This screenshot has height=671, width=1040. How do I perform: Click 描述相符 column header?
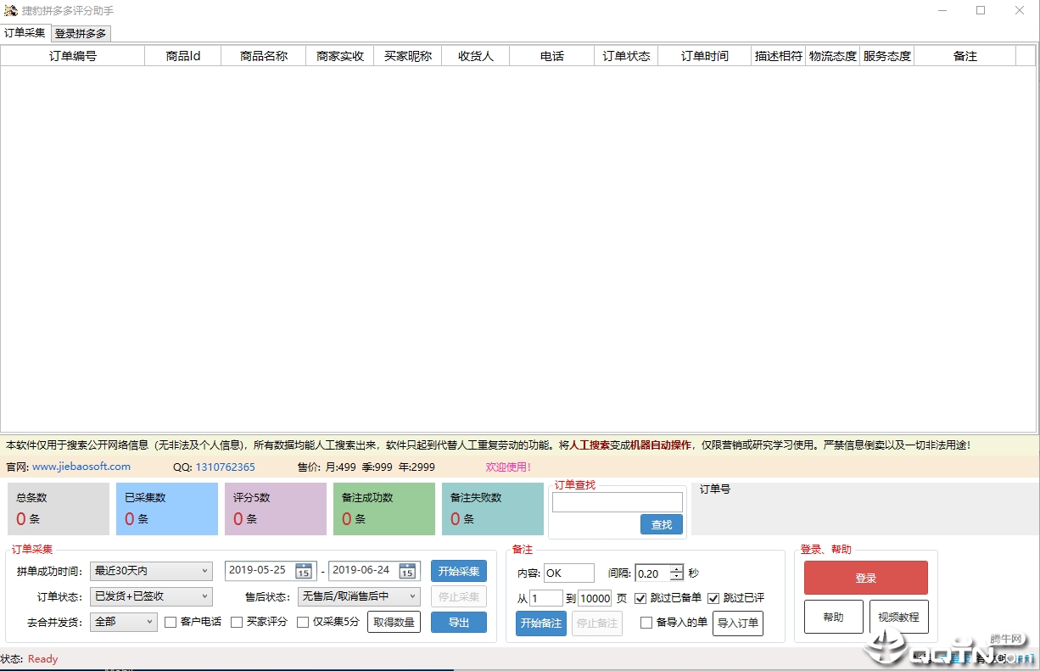[x=779, y=56]
